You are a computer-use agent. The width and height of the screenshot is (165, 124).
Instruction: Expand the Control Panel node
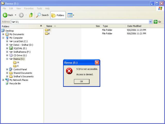(7, 69)
